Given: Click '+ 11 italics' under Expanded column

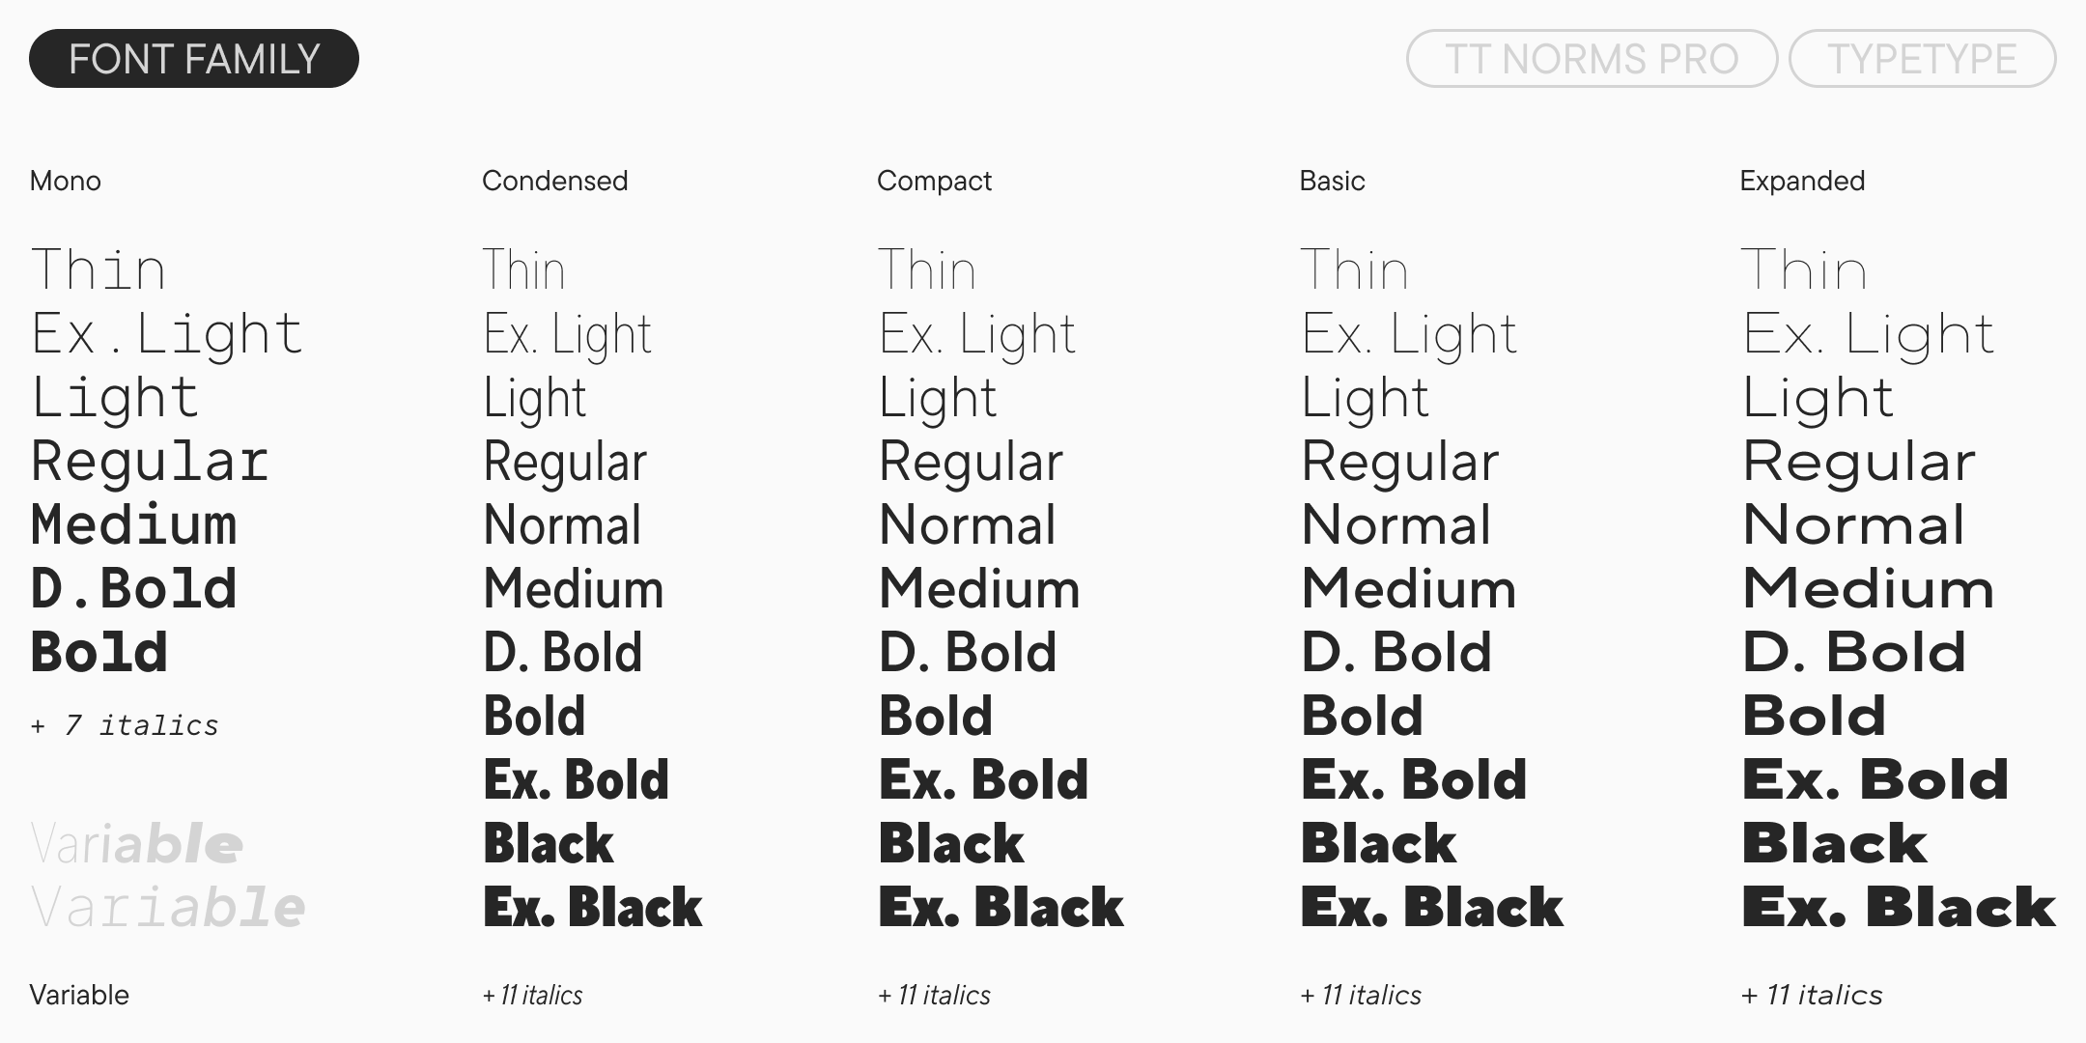Looking at the screenshot, I should pos(1812,995).
